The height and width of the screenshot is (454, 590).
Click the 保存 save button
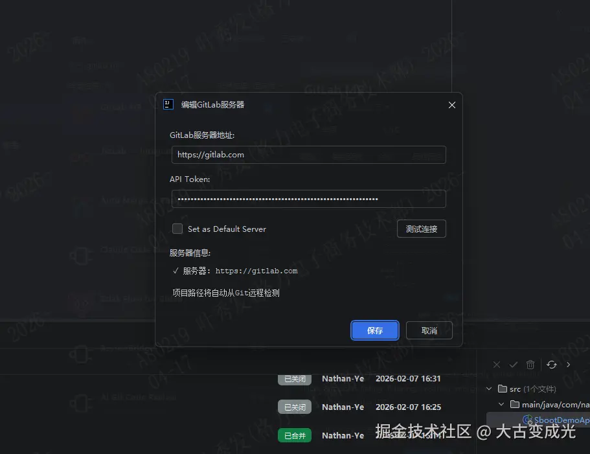[x=374, y=330]
